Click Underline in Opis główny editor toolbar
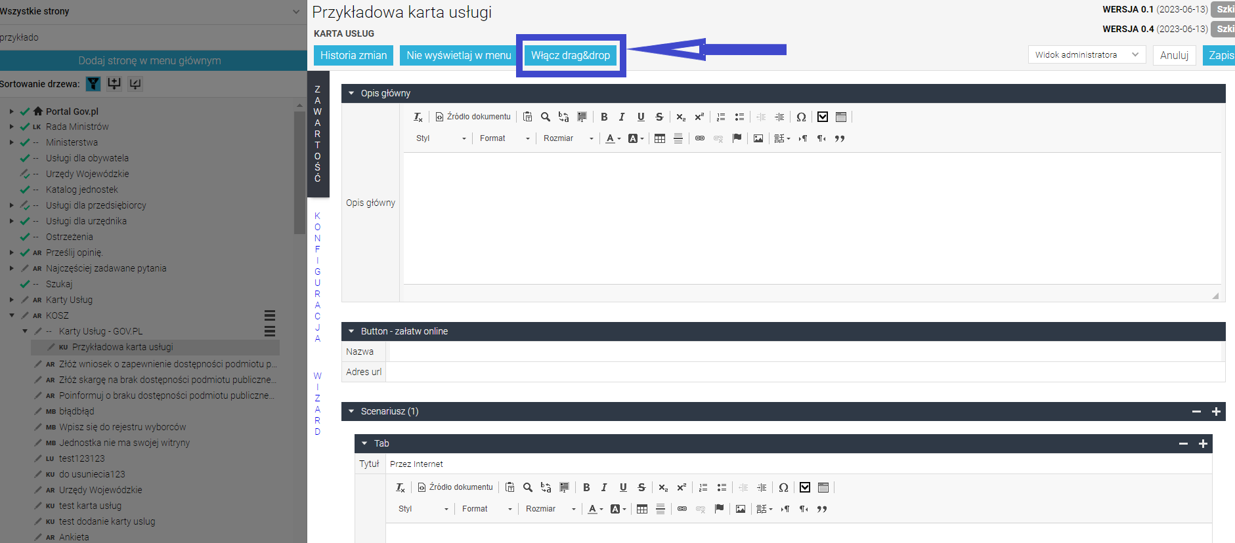Viewport: 1235px width, 543px height. (x=641, y=117)
